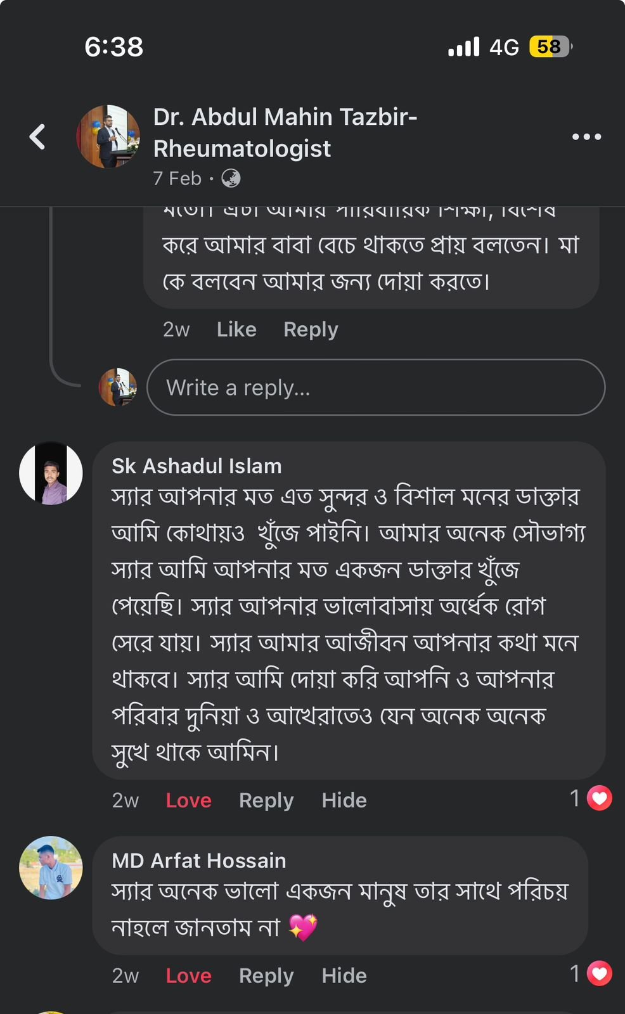Image resolution: width=625 pixels, height=1014 pixels.
Task: Reply to Sk Ashadul Islam's comment
Action: (266, 800)
